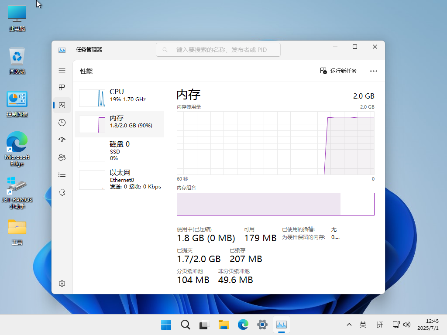Image resolution: width=447 pixels, height=335 pixels.
Task: Click the Ethernet mini graph thumbnail
Action: click(92, 180)
